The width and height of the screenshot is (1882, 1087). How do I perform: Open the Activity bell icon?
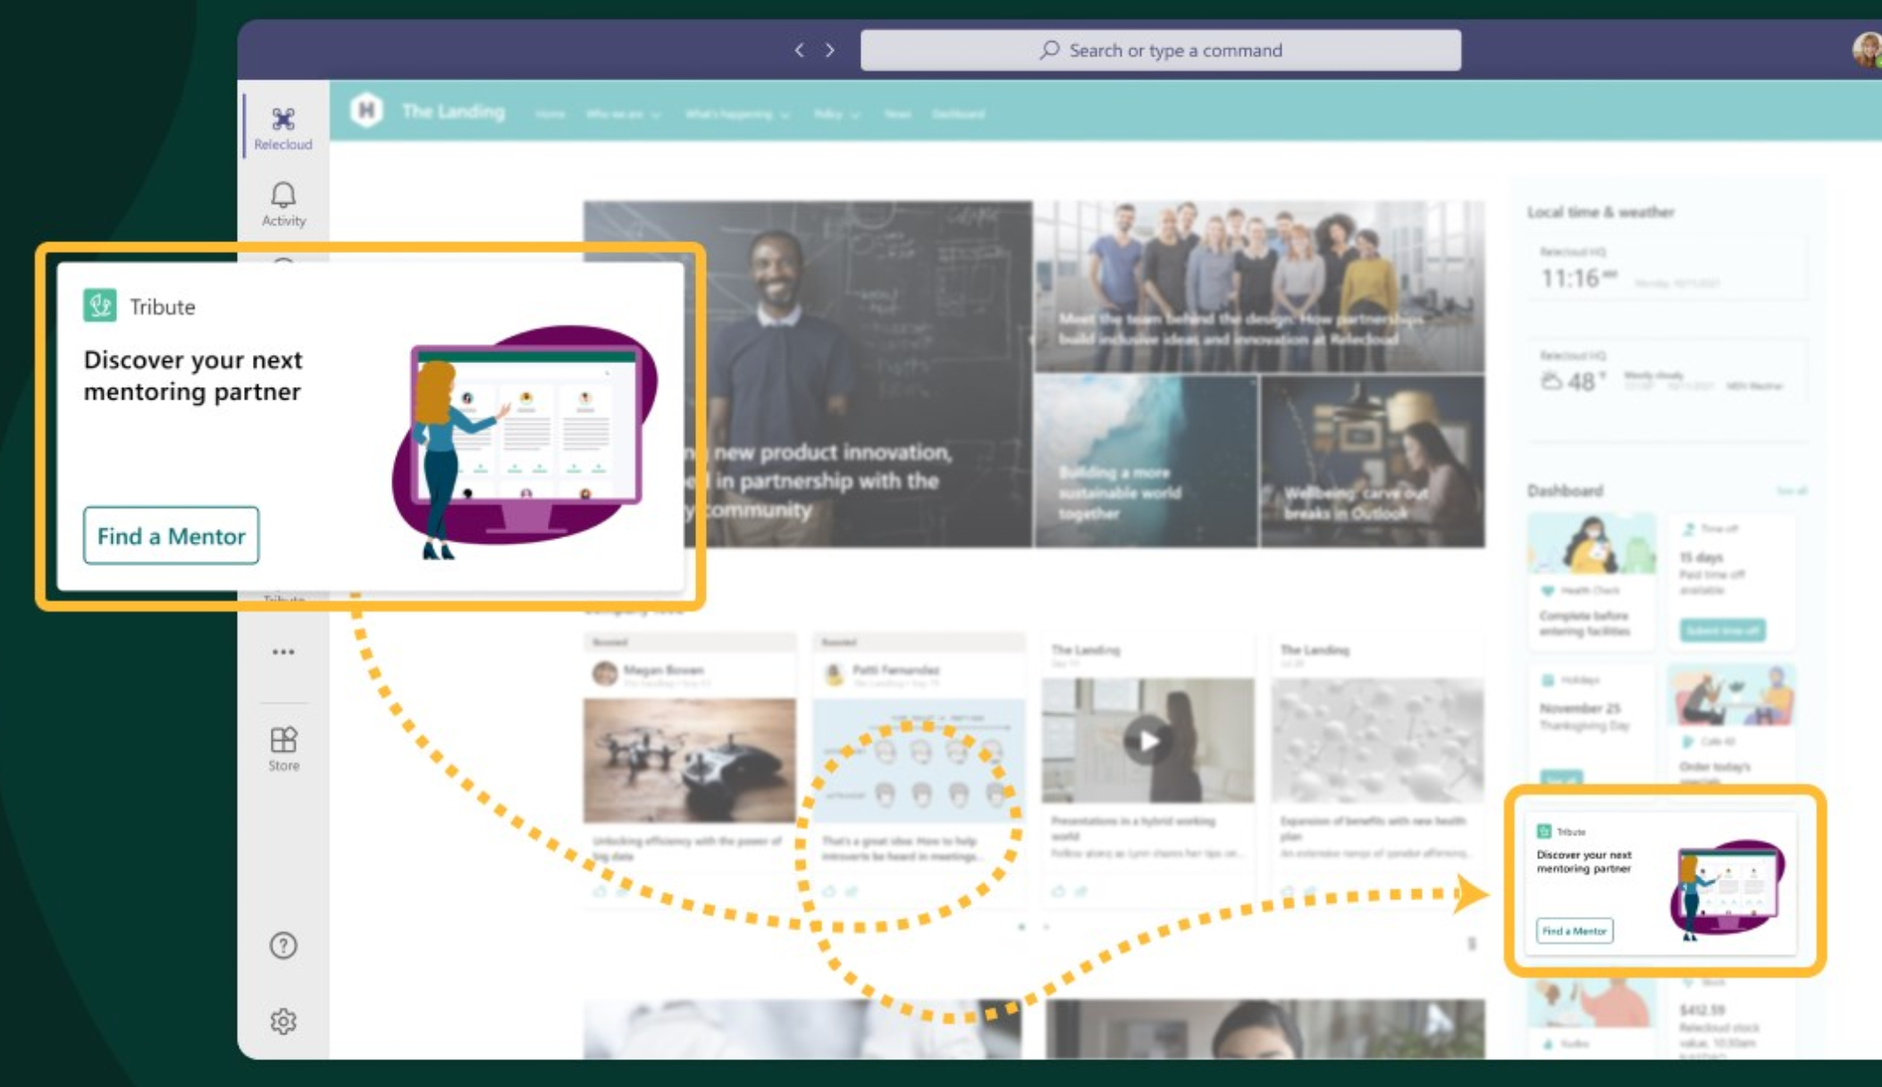[283, 204]
